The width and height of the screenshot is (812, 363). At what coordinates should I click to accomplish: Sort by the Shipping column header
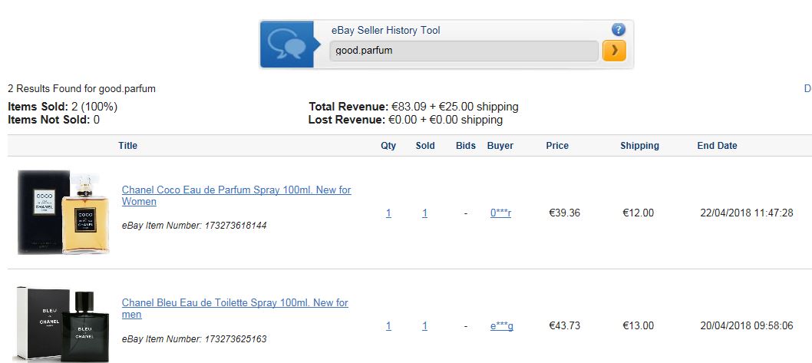point(639,146)
